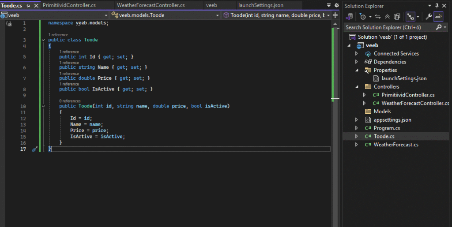The width and height of the screenshot is (452, 227).
Task: Toggle the Preview Selected Items button
Action: click(438, 17)
